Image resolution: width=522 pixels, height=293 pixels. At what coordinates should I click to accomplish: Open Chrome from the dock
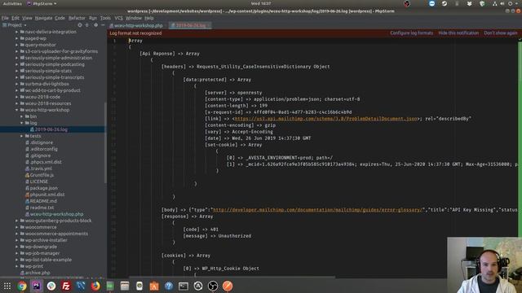tap(22, 286)
